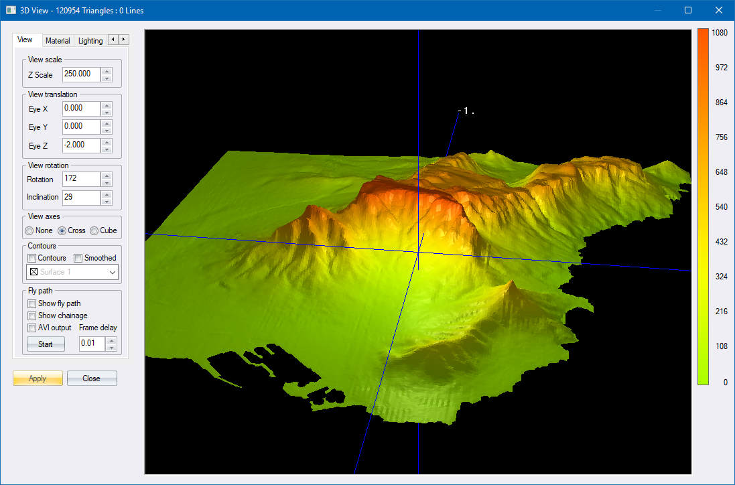Switch to the Material tab

[x=58, y=41]
